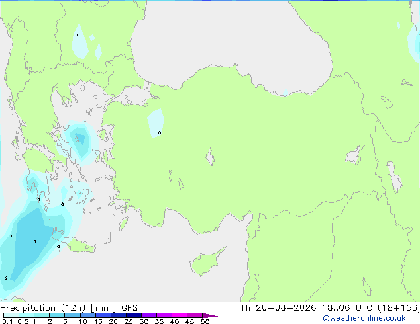Select the 0.1–0.5 mm legend swatch
Screen dimensions: 420x324
[11, 315]
